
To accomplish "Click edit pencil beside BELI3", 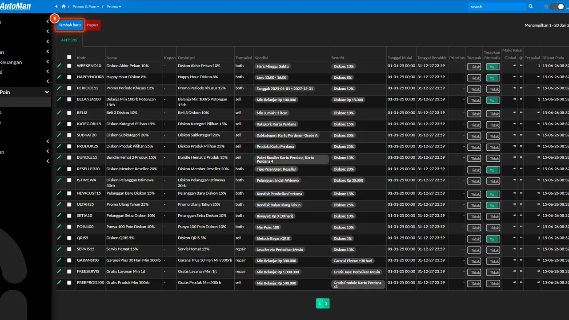I will tap(59, 112).
